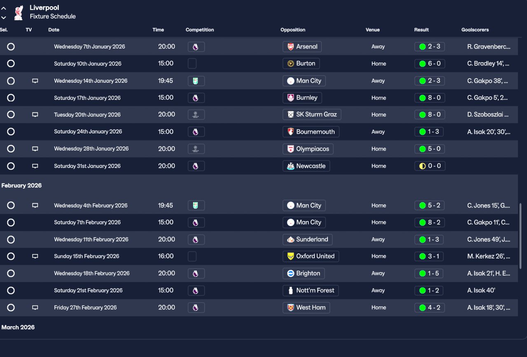Image resolution: width=527 pixels, height=357 pixels.
Task: Select the Newcastle fixture radio button
Action: click(11, 166)
